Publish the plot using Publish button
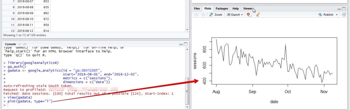The image size is (350, 110). pyautogui.click(x=326, y=15)
